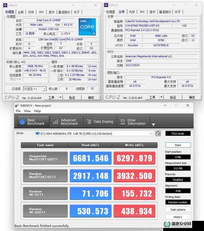Click the Random 4K Q1T1 task button

coord(45,193)
